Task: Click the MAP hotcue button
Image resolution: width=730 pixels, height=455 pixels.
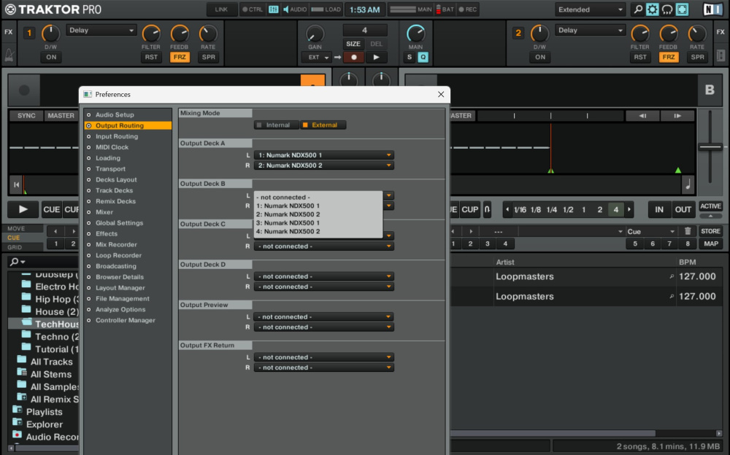Action: [x=710, y=244]
